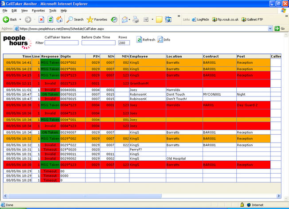Go to the Home page icon
Viewport: 289px width, 209px height.
tap(59, 19)
